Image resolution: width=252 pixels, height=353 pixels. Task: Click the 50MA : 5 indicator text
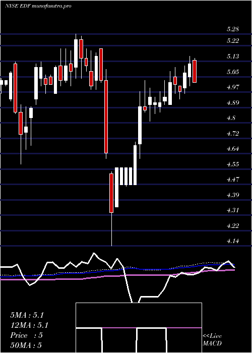pyautogui.click(x=26, y=345)
